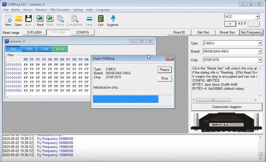This screenshot has width=266, height=162.
Task: Click info text CONFIG: 4BYTES
Action: point(206,81)
